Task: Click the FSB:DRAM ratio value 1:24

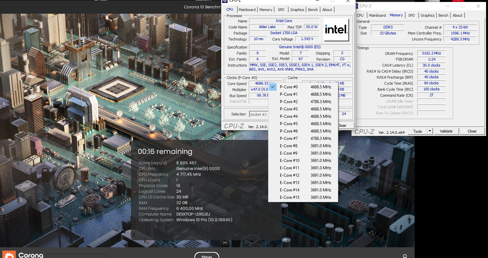Action: pos(431,59)
